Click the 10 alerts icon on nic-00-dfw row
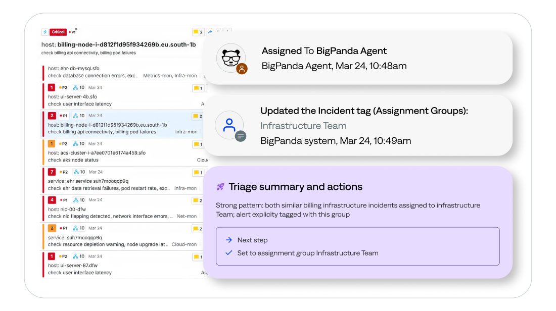The width and height of the screenshot is (556, 311). point(79,200)
